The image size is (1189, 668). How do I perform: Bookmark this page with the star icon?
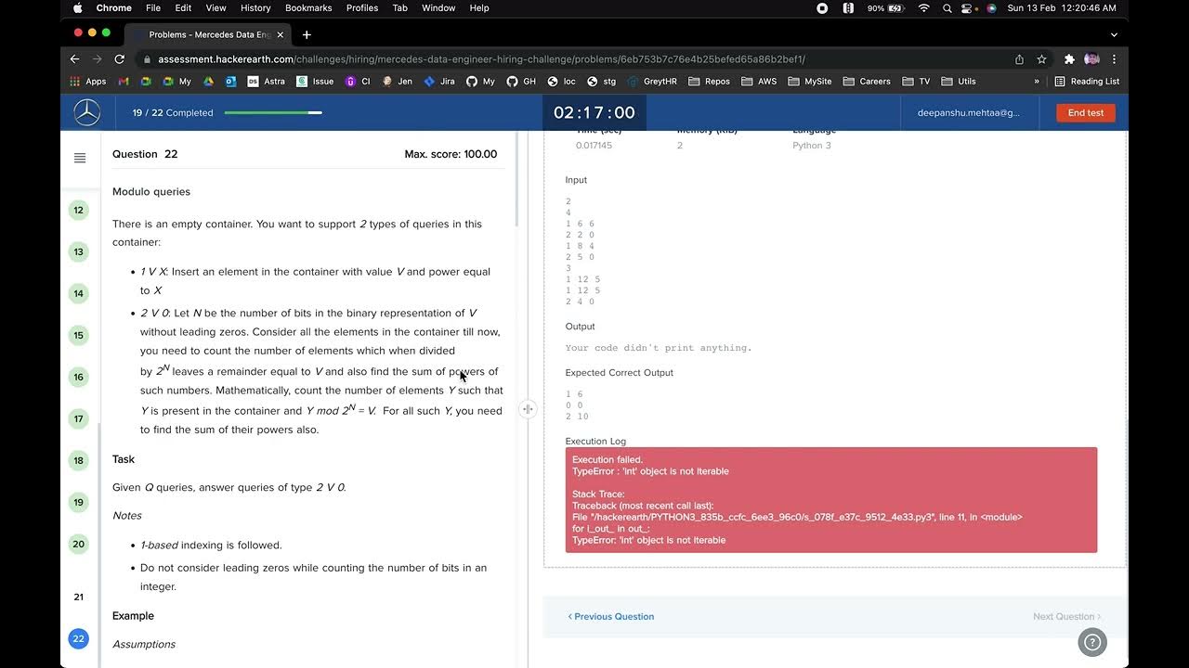1041,59
